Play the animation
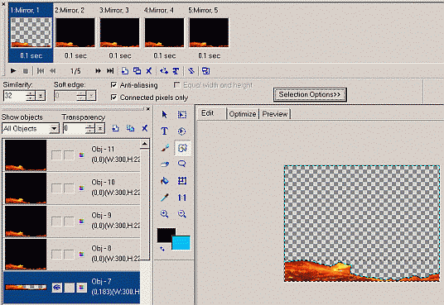This screenshot has width=444, height=305. 13,70
